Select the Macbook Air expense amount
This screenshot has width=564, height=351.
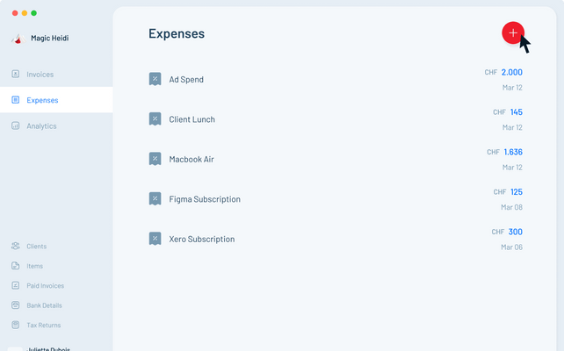(x=513, y=152)
